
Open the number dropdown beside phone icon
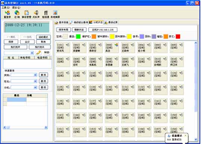[32, 53]
